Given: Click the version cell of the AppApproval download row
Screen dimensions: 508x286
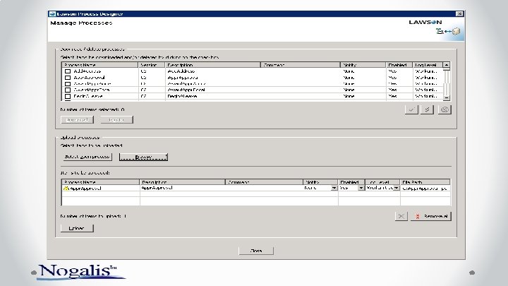Looking at the screenshot, I should (151, 78).
